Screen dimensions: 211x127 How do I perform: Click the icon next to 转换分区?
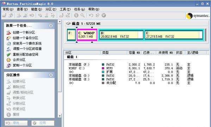click(x=8, y=98)
